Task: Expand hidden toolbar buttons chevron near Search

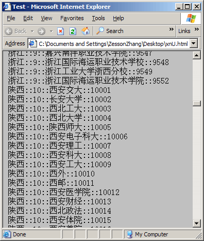Action: [x=172, y=29]
